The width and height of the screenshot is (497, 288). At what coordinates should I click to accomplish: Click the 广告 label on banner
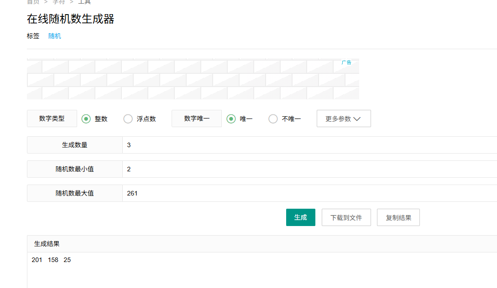pos(346,62)
